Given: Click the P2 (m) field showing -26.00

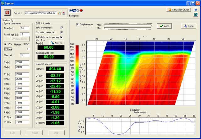Looking at the screenshot, I should [x=22, y=79].
